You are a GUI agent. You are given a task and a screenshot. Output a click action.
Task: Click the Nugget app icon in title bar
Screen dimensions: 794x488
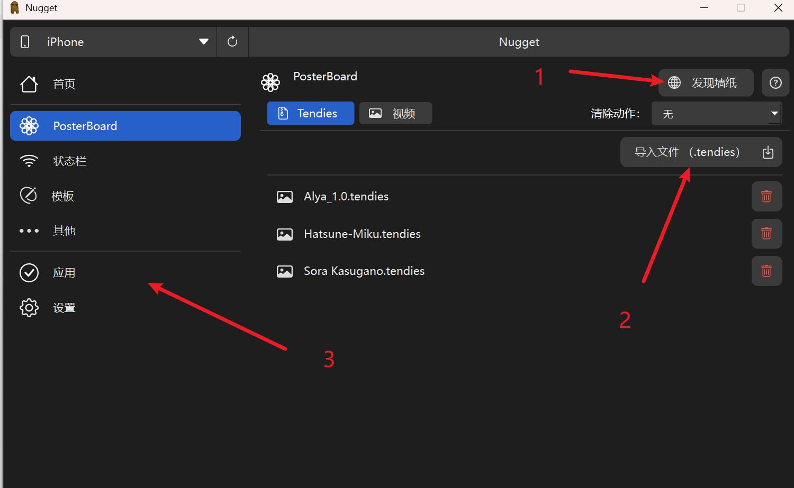pyautogui.click(x=15, y=8)
